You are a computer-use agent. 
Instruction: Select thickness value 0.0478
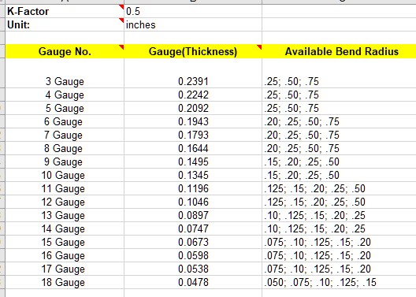tap(193, 282)
